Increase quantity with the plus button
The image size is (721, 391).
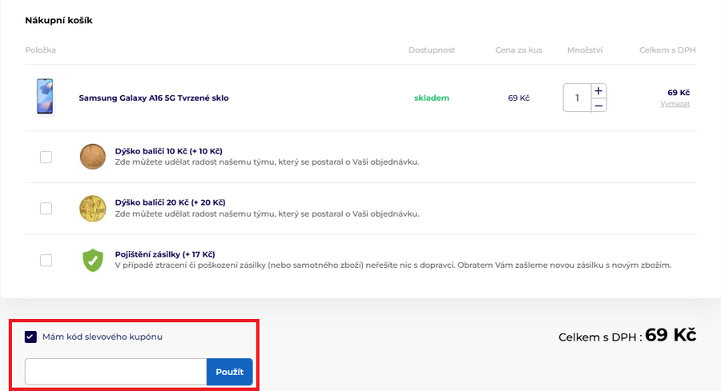[598, 90]
